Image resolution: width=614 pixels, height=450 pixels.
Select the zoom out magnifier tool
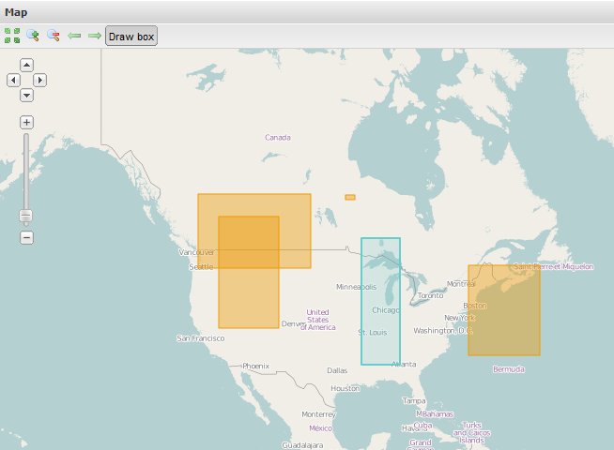[x=54, y=36]
